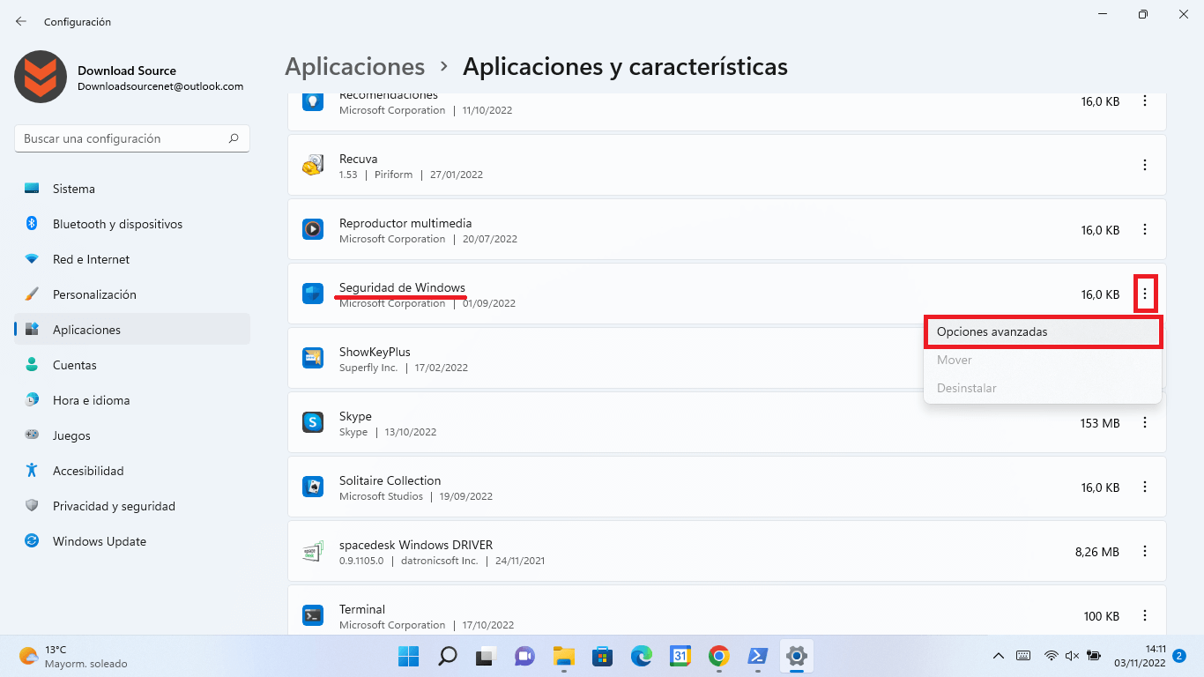Open the weather widget on the taskbar

(73, 656)
